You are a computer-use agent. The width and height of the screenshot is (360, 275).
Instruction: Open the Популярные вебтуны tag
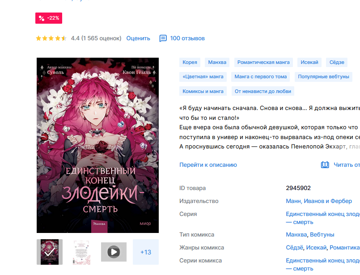[x=323, y=76]
